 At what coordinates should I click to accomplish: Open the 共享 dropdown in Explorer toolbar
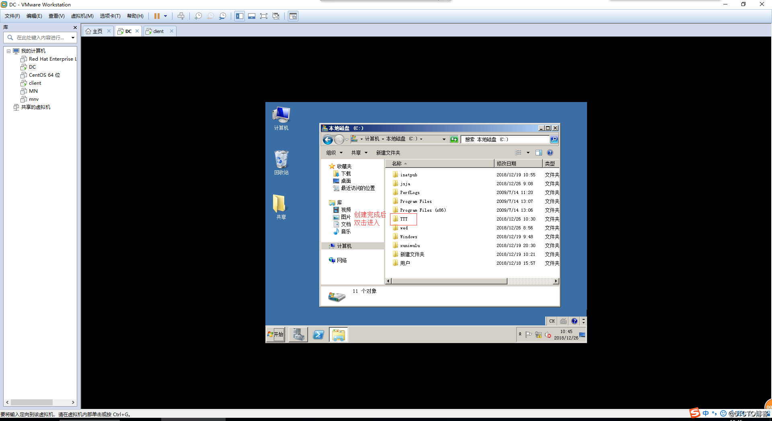(359, 153)
